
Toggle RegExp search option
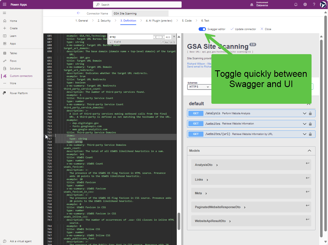tap(162, 42)
